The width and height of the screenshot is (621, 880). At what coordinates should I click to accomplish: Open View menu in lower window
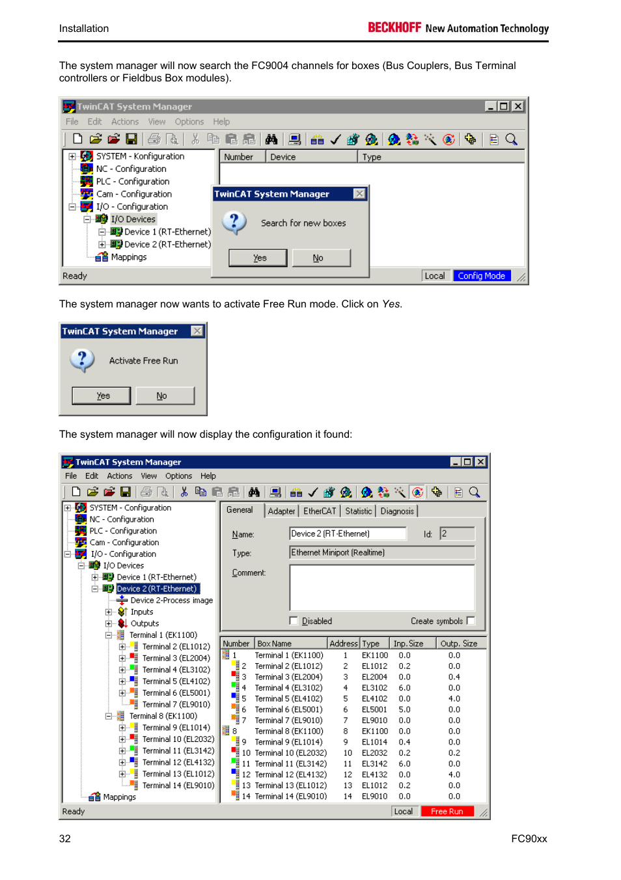pyautogui.click(x=149, y=476)
